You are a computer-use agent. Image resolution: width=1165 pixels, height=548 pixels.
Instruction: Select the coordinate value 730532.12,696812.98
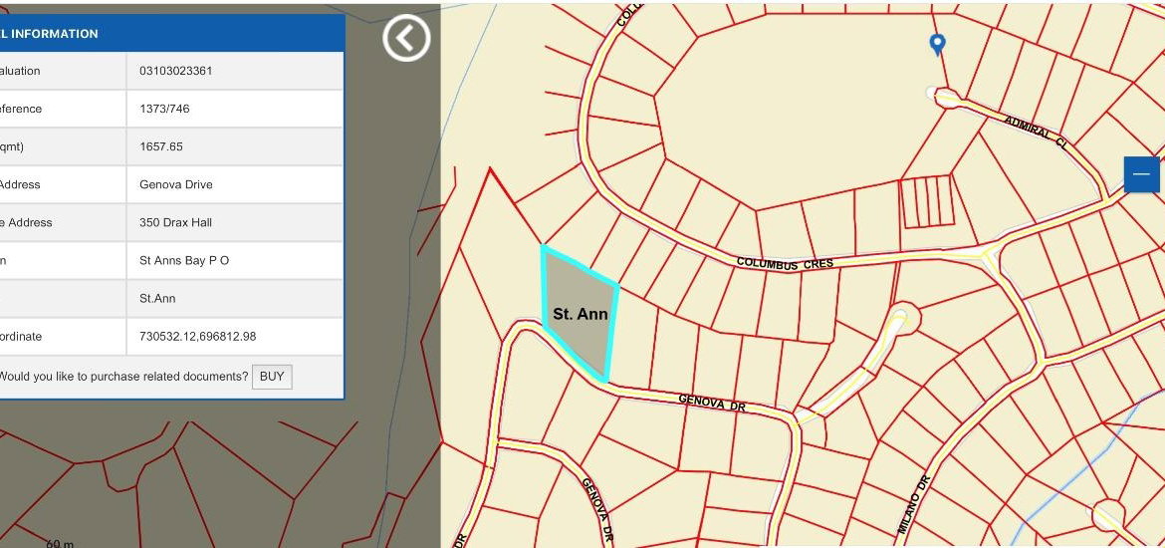198,336
